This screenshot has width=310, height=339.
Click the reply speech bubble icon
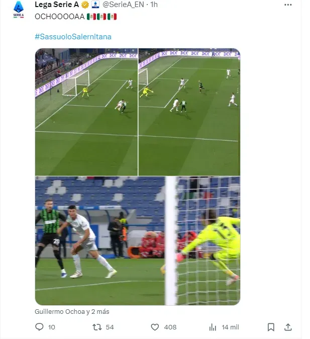(39, 327)
